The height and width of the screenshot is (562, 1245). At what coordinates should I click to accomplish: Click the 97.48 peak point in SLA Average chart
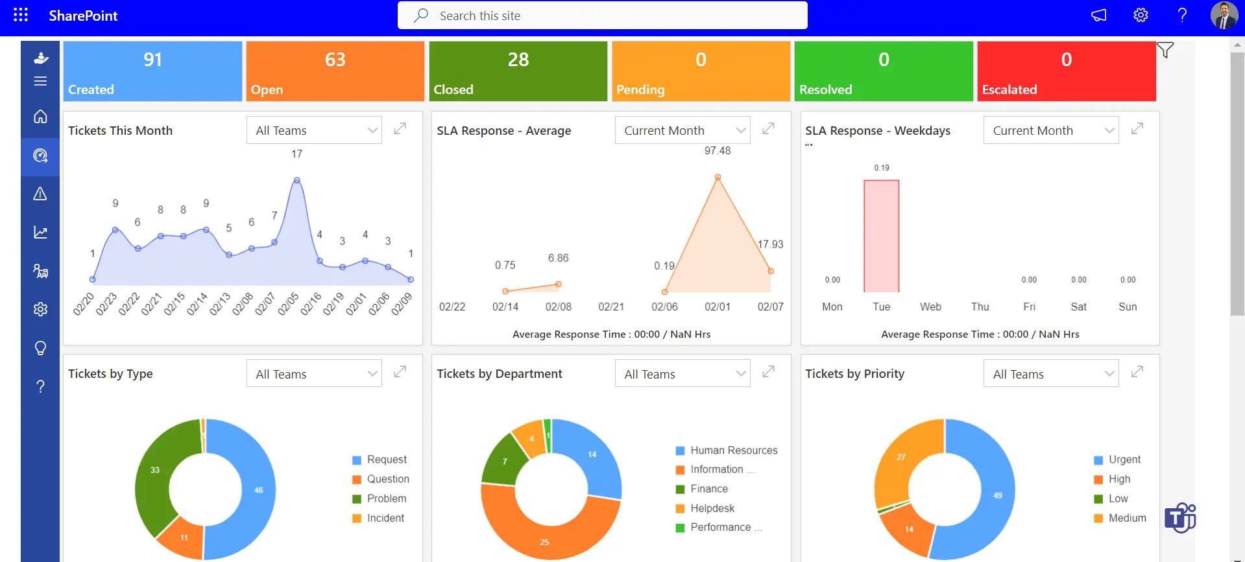(718, 177)
